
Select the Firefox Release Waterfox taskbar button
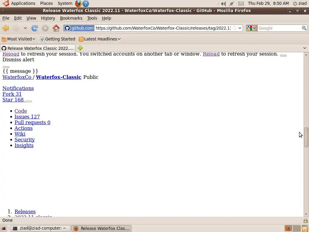click(101, 228)
